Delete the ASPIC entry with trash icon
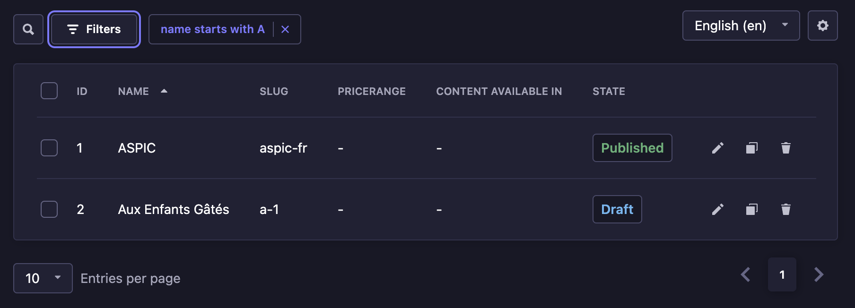Image resolution: width=855 pixels, height=308 pixels. coord(786,148)
